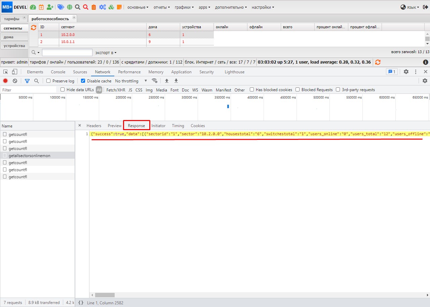This screenshot has height=307, width=430.
Task: Click the green dashboard gauge icon
Action: [33, 7]
